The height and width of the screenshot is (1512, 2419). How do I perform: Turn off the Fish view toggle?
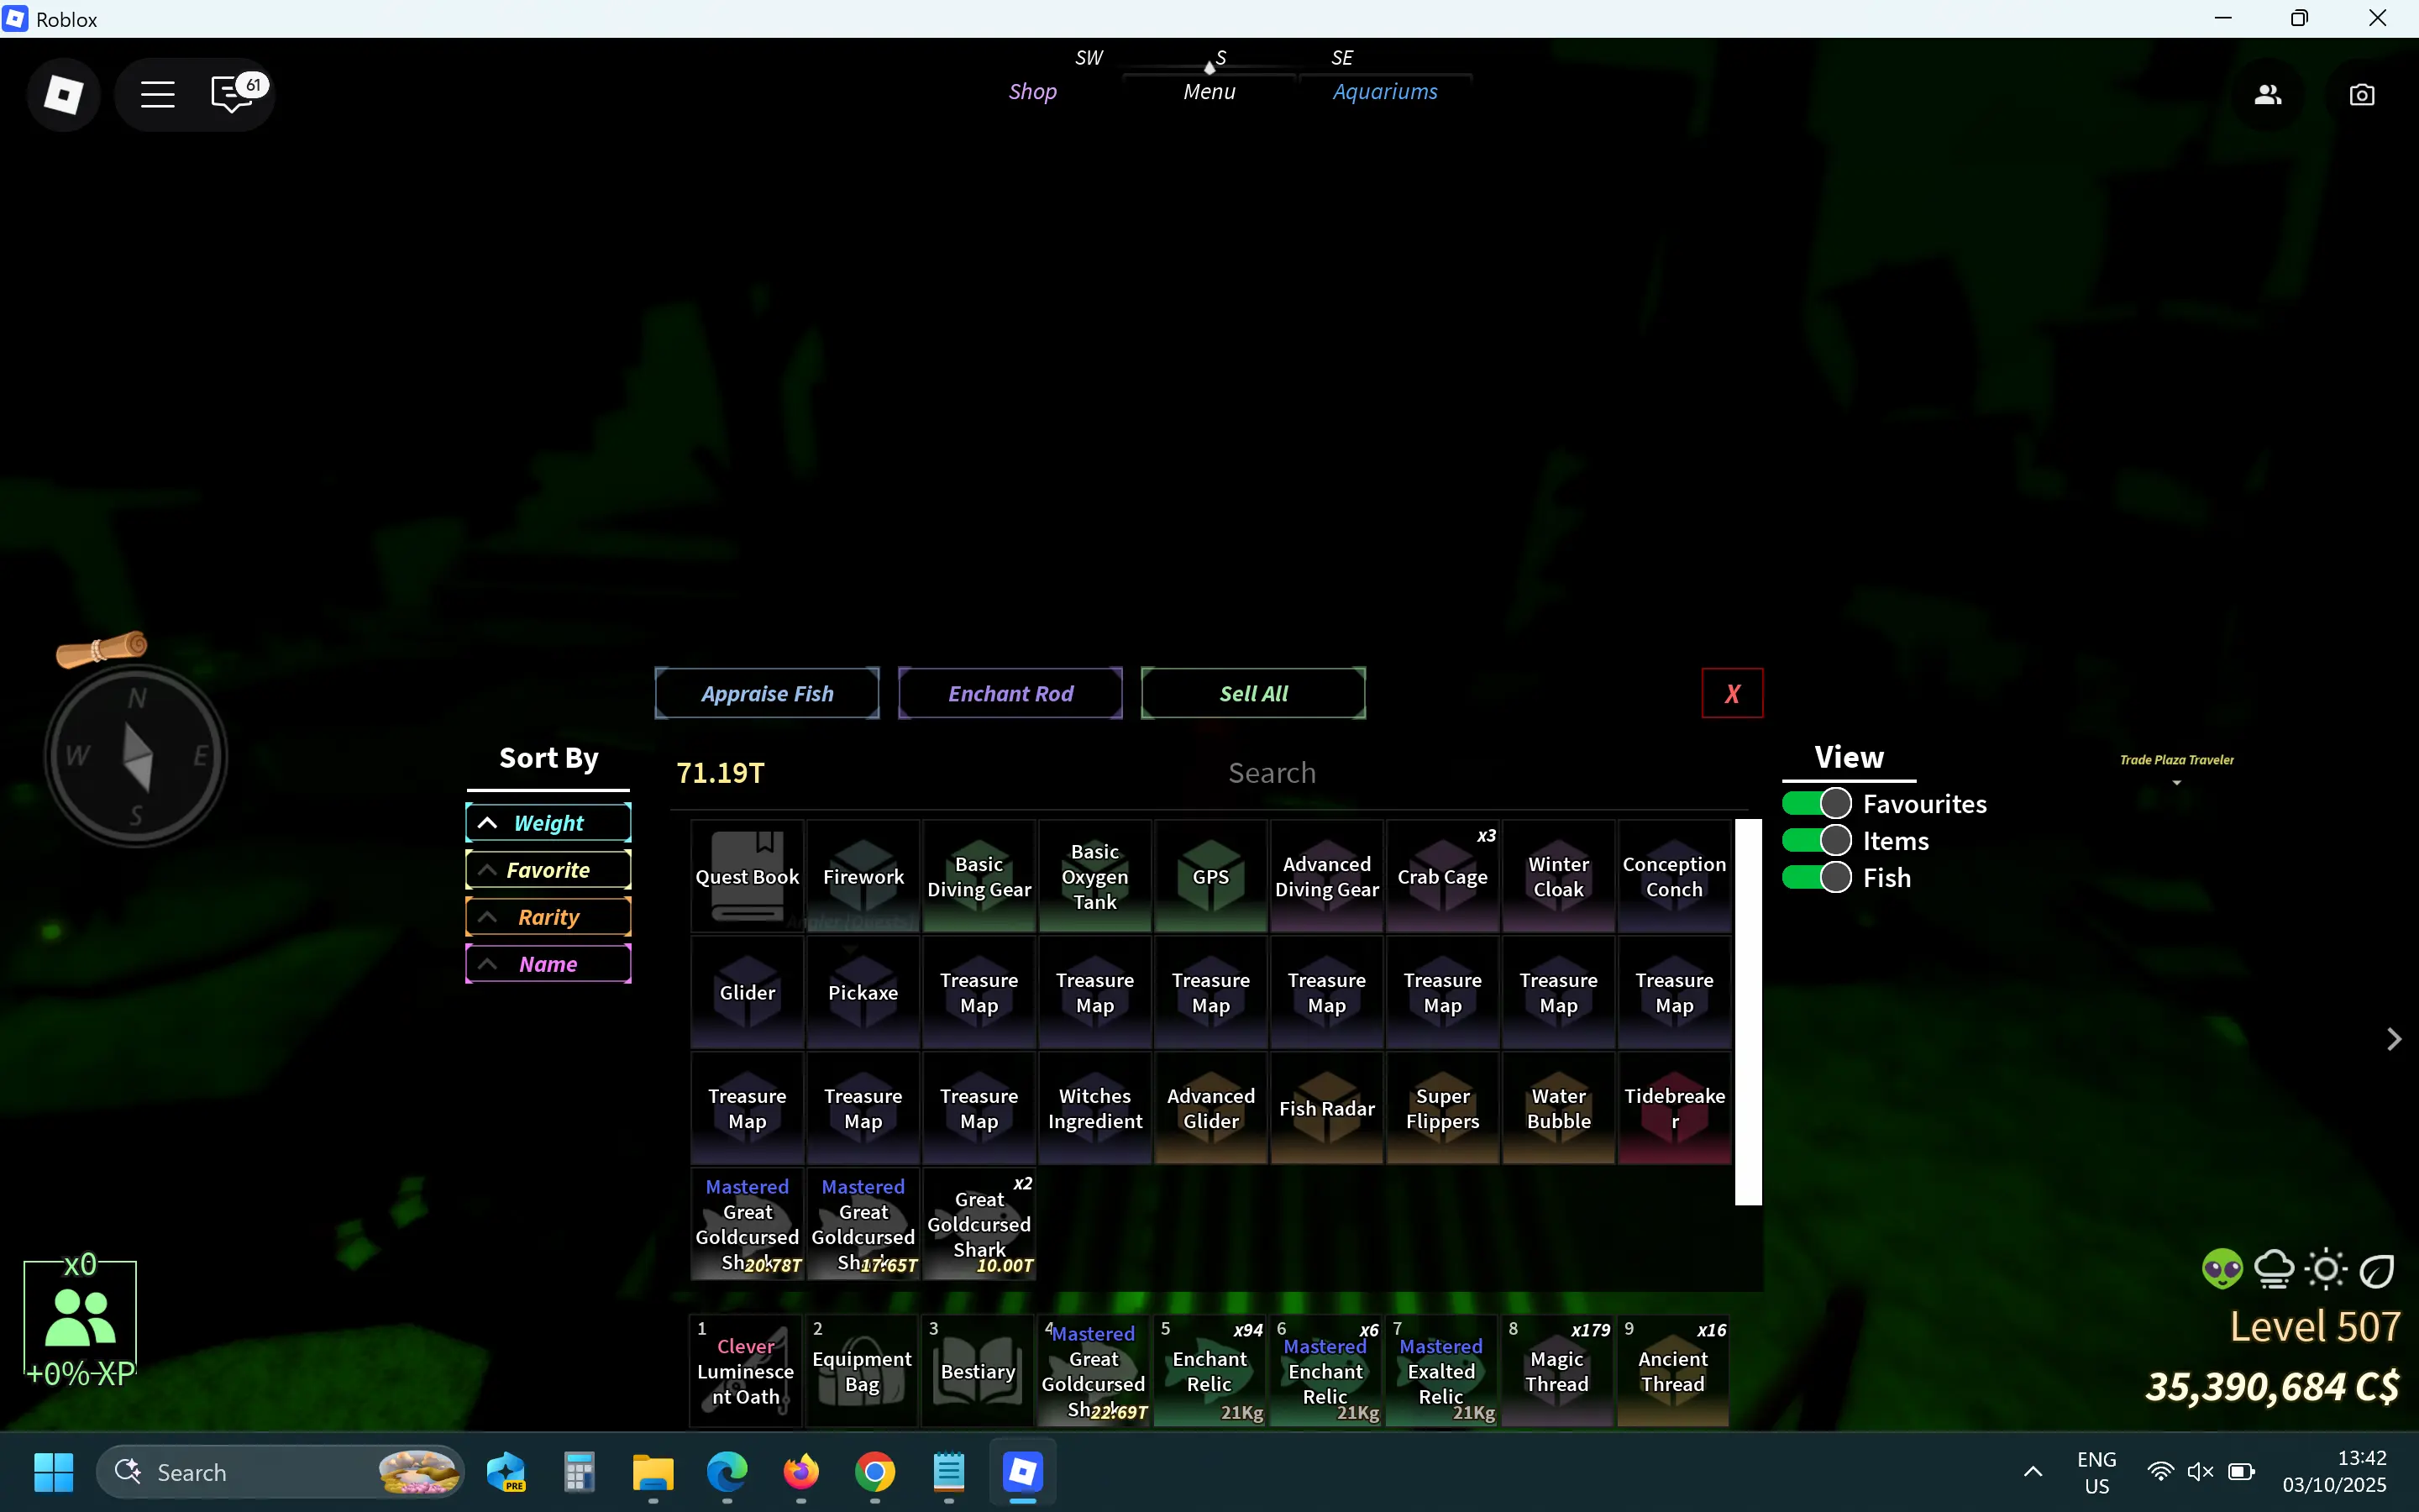(x=1818, y=878)
